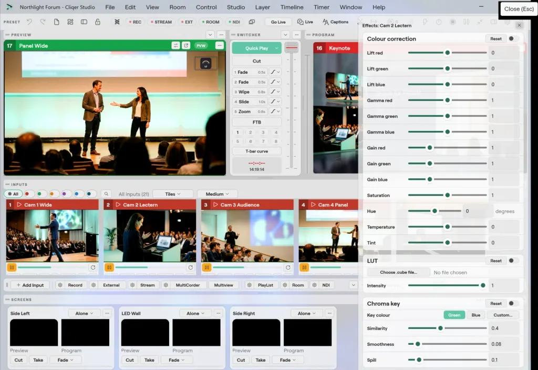Toggle the sidebar panel icon in toolbar
The height and width of the screenshot is (370, 538).
point(84,22)
